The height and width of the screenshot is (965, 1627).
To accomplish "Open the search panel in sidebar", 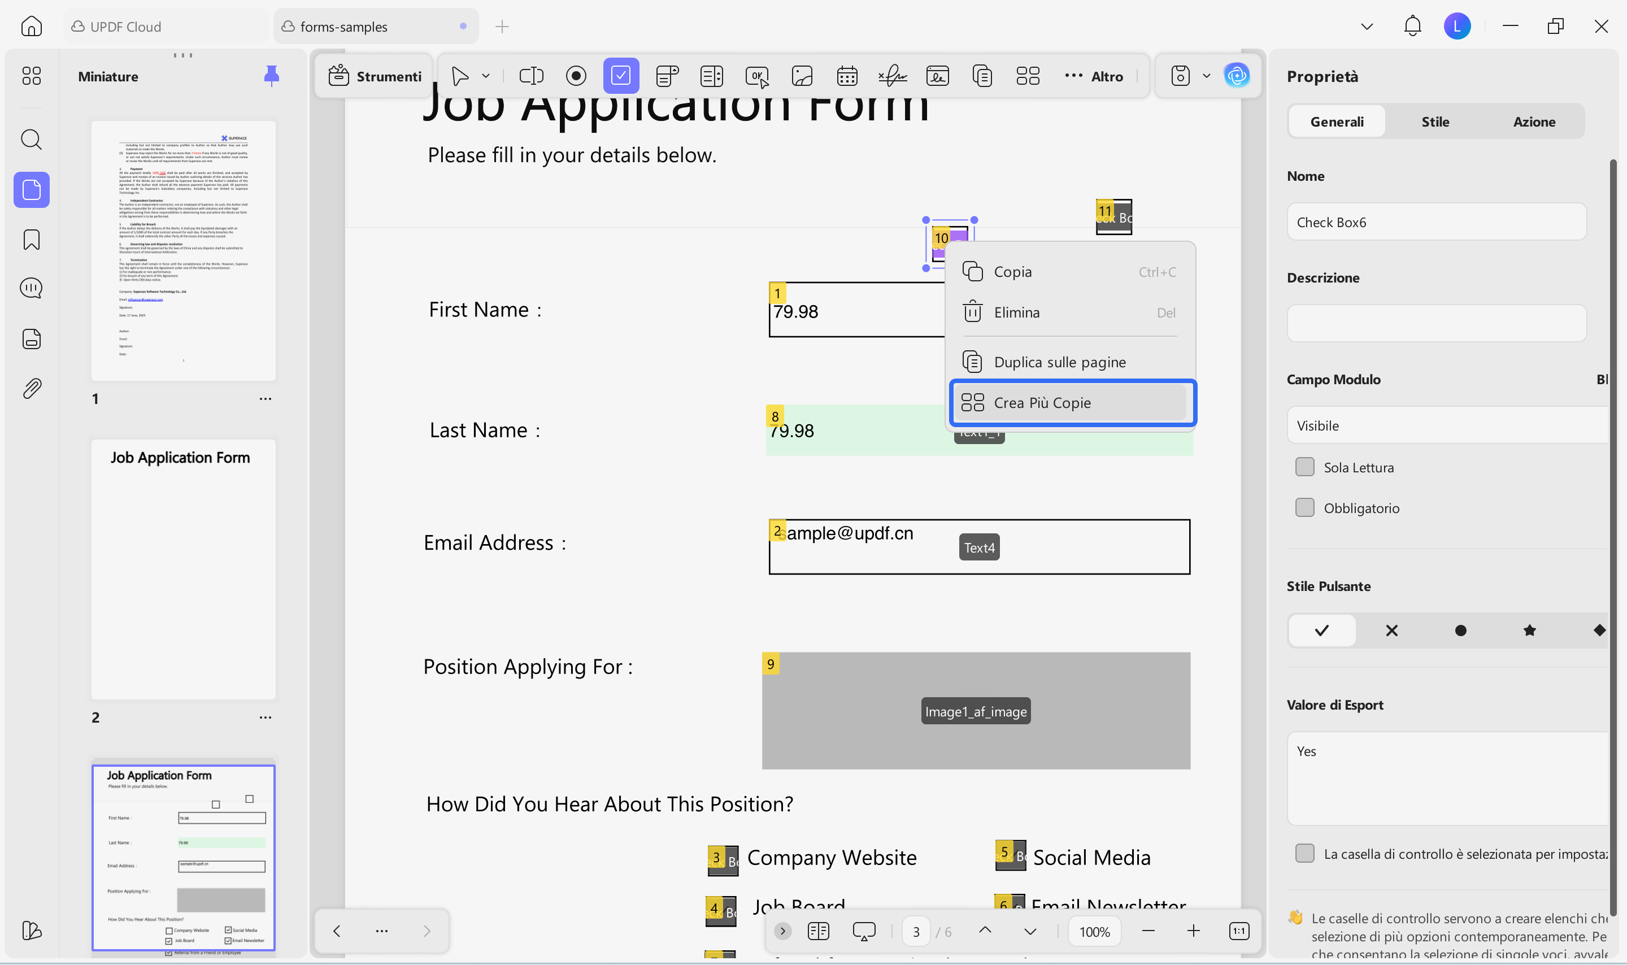I will click(31, 139).
